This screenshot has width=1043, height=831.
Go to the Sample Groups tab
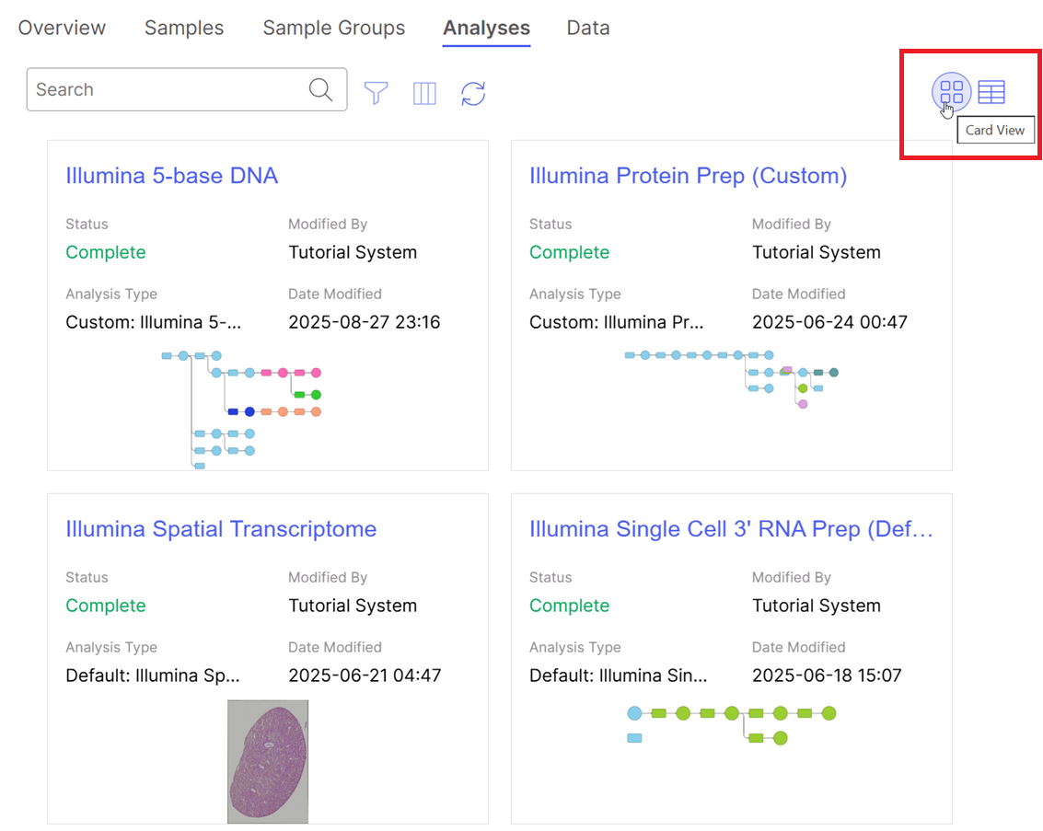click(333, 28)
